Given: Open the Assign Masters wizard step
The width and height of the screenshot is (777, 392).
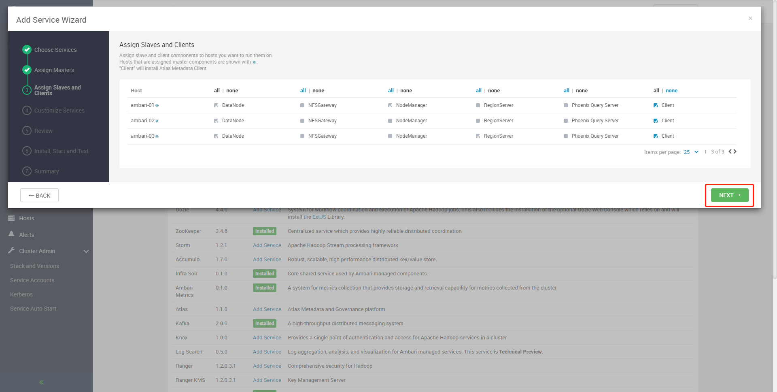Looking at the screenshot, I should click(x=54, y=70).
